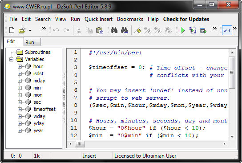Click the horizontal scroll left arrow
The width and height of the screenshot is (242, 163).
[70, 144]
